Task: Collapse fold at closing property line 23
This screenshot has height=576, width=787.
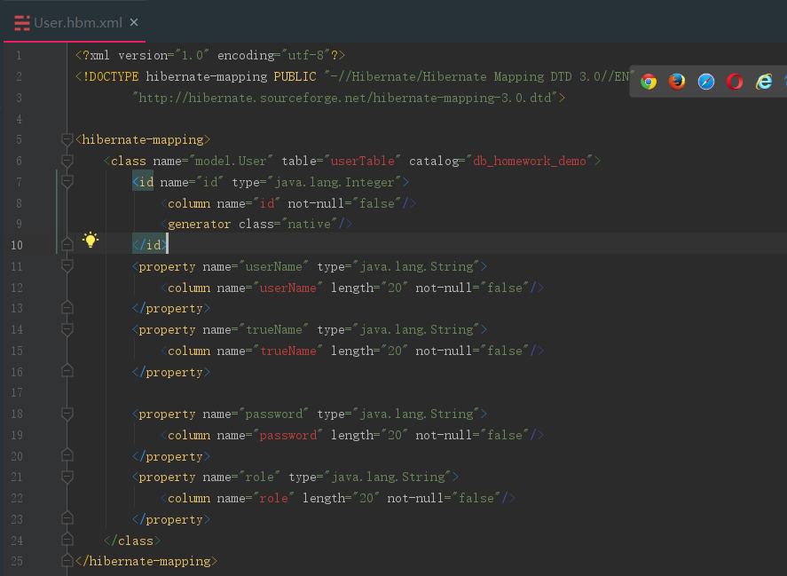Action: 67,518
